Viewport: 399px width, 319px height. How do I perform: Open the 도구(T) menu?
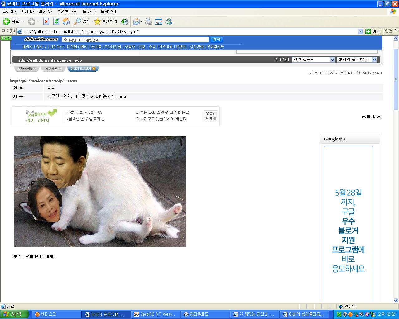click(89, 11)
